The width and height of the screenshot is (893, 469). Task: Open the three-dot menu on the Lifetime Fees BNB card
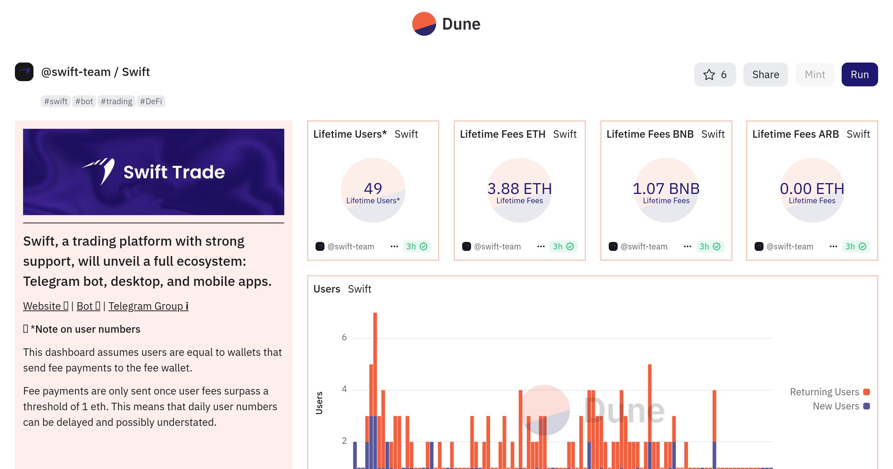688,246
